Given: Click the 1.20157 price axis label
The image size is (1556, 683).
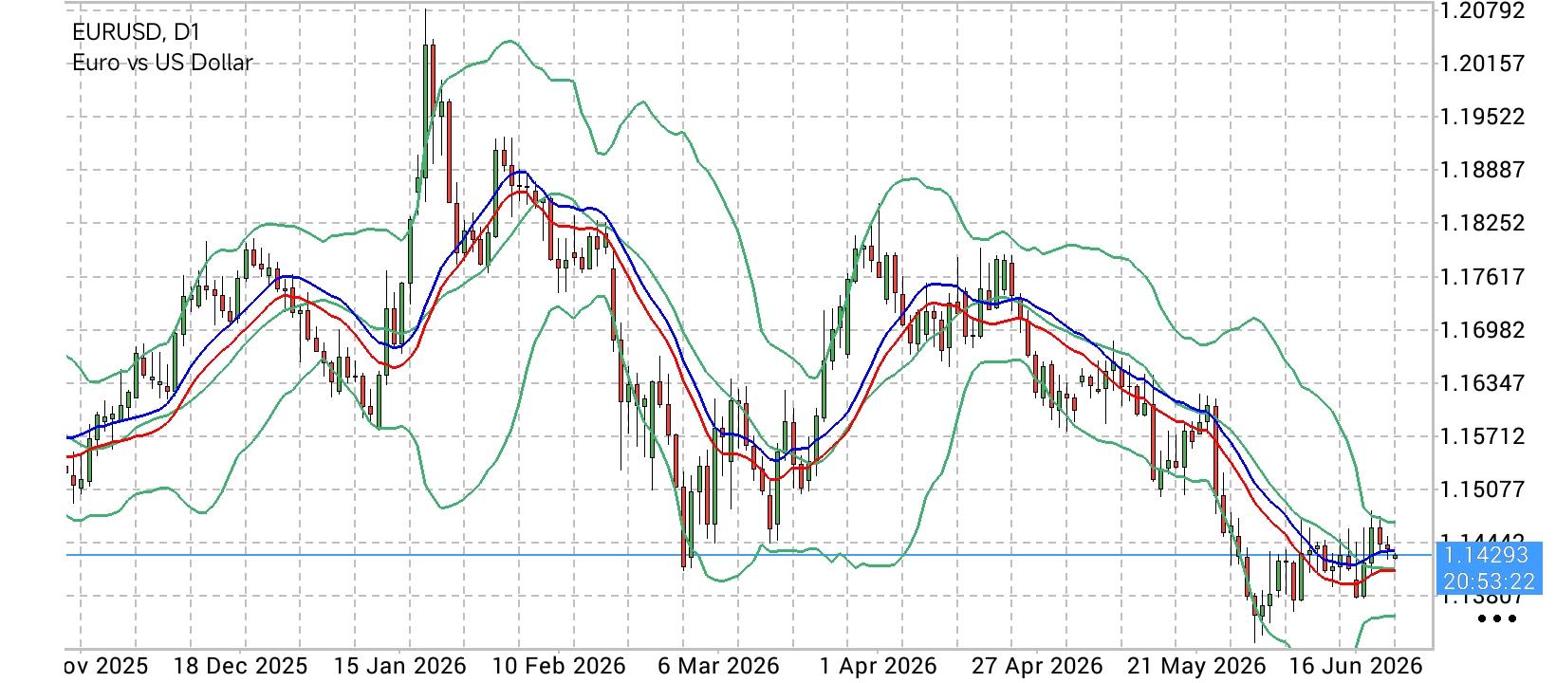Looking at the screenshot, I should click(1482, 64).
